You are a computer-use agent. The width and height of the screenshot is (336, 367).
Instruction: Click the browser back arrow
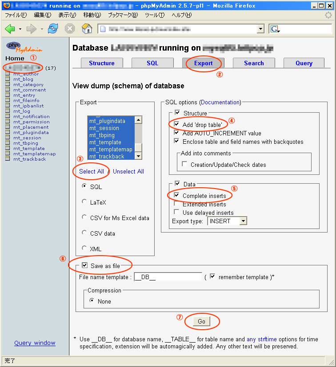(x=10, y=29)
